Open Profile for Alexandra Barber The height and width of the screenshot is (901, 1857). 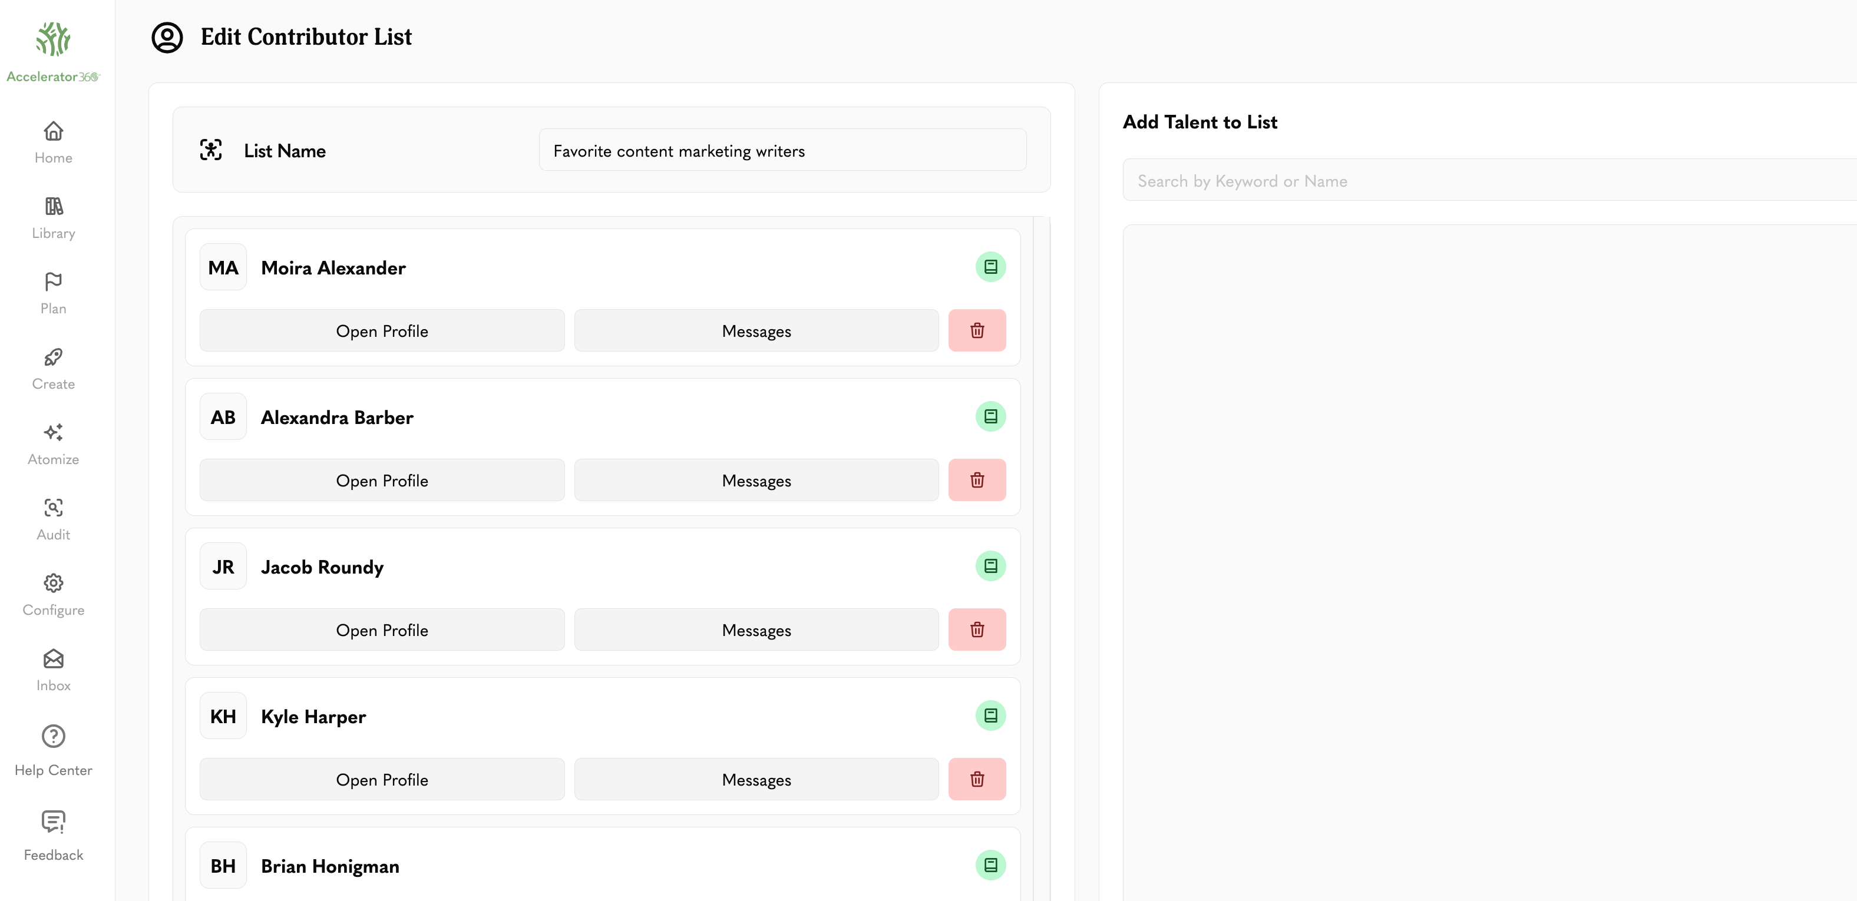pyautogui.click(x=382, y=480)
